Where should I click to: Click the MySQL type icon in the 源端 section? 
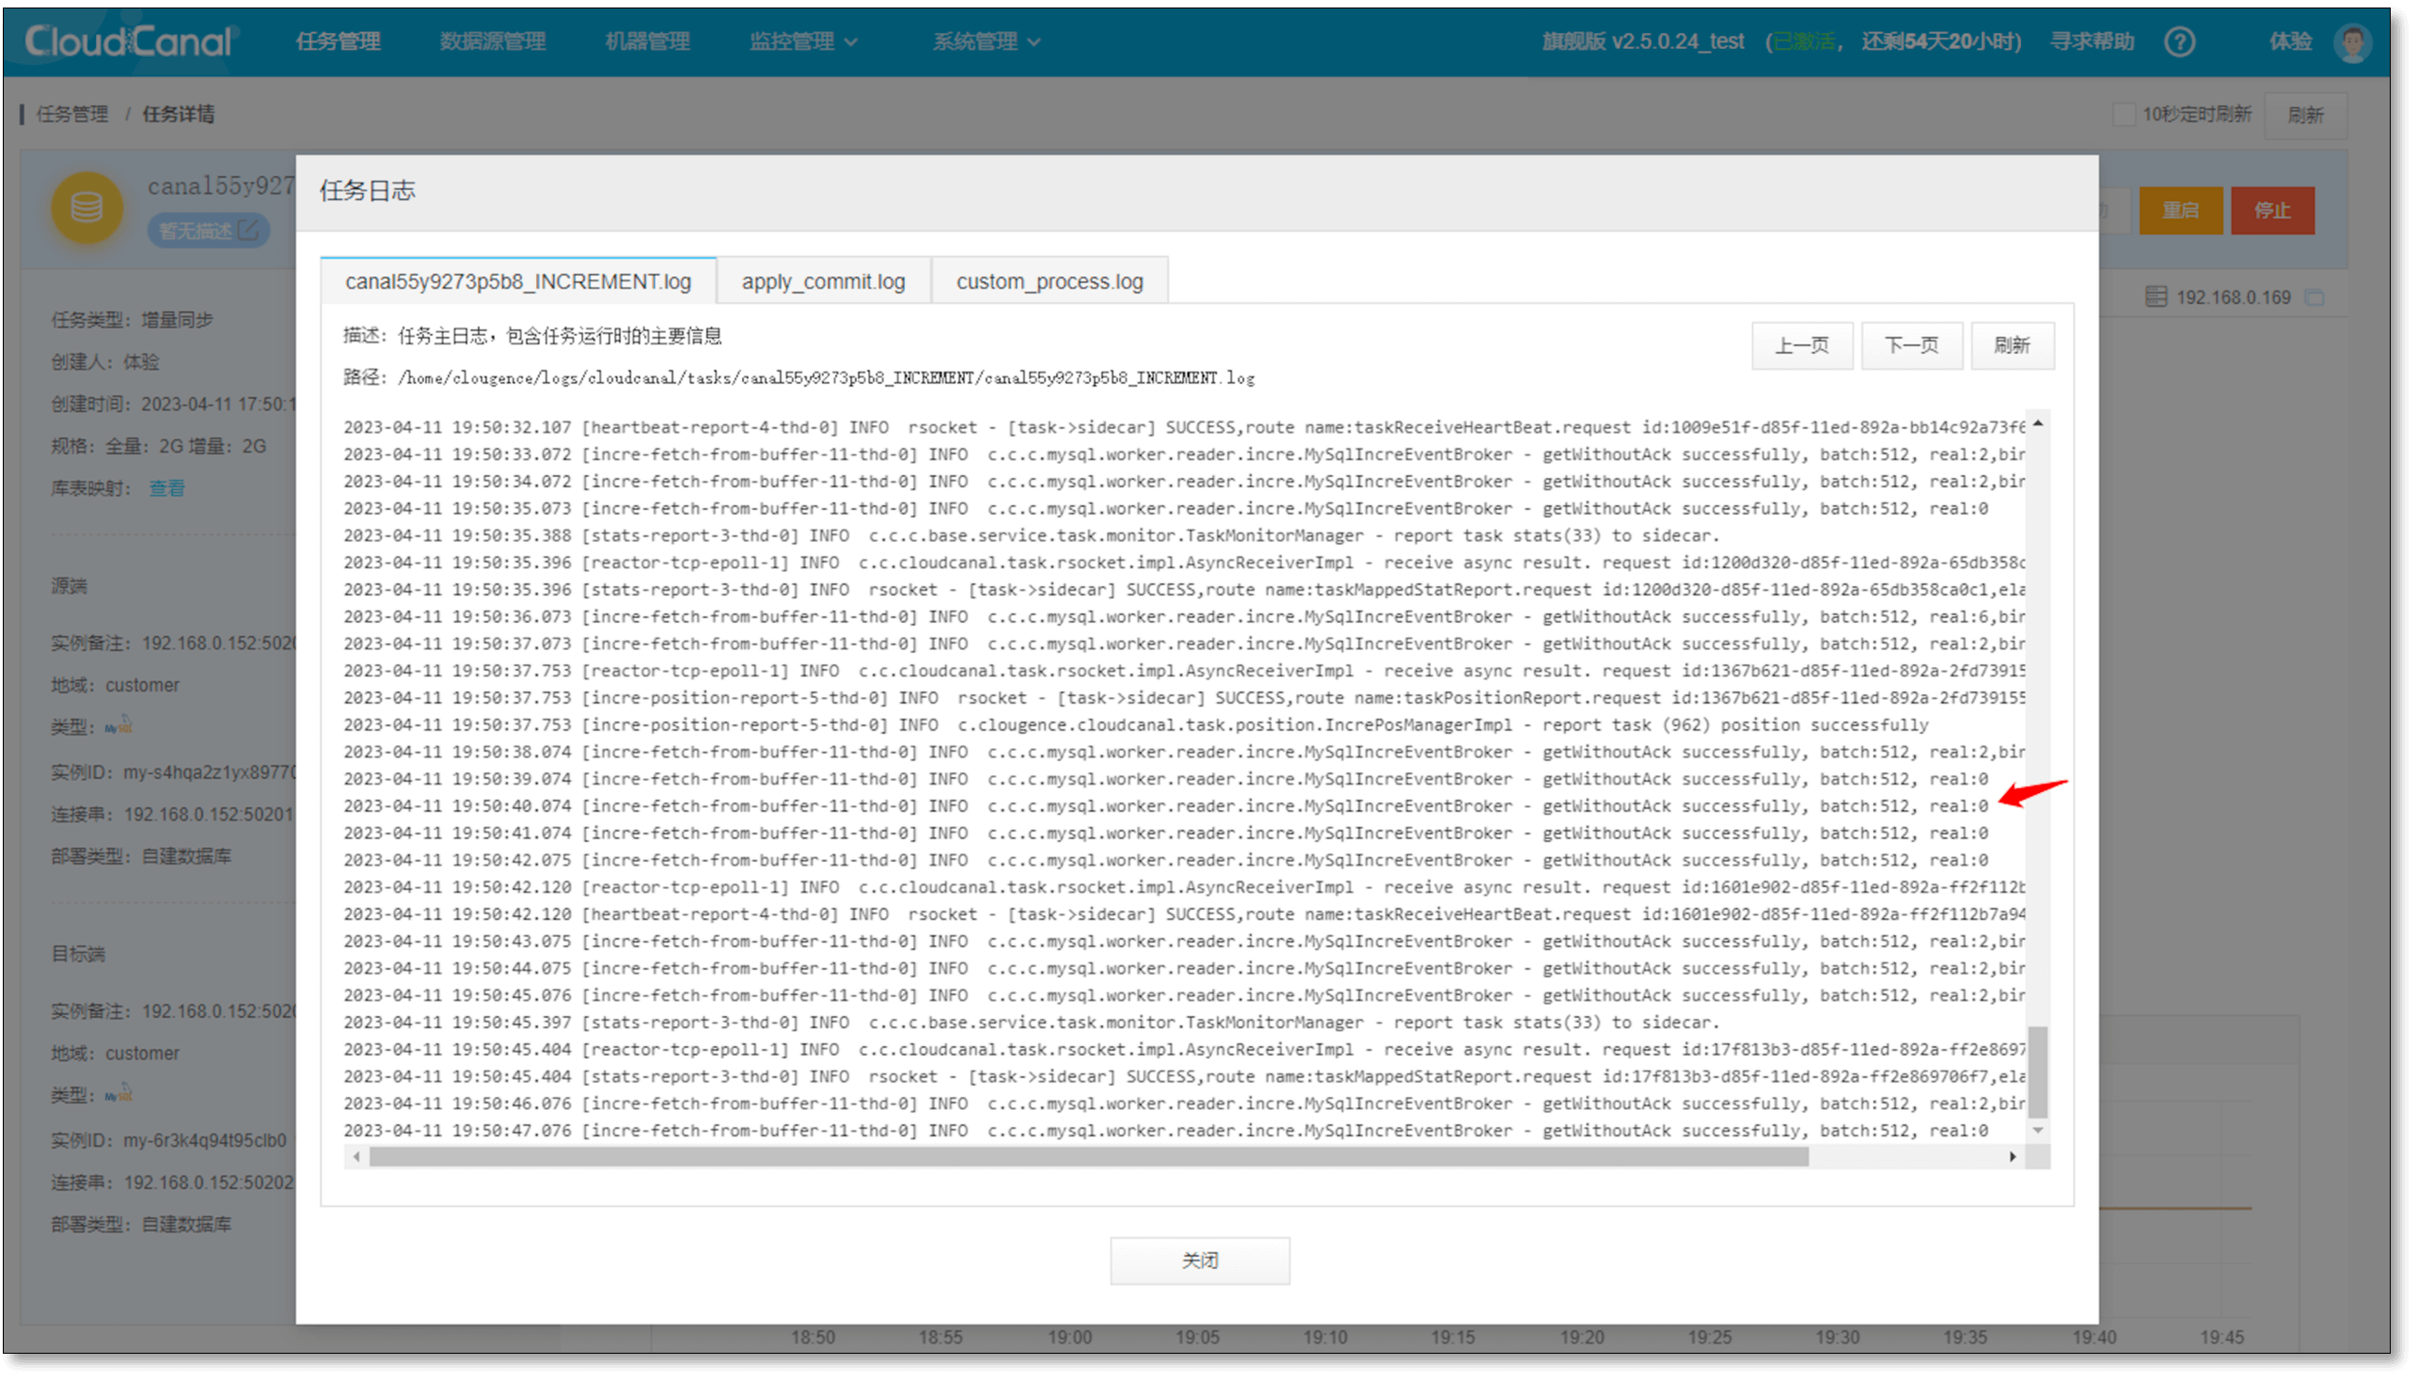119,727
